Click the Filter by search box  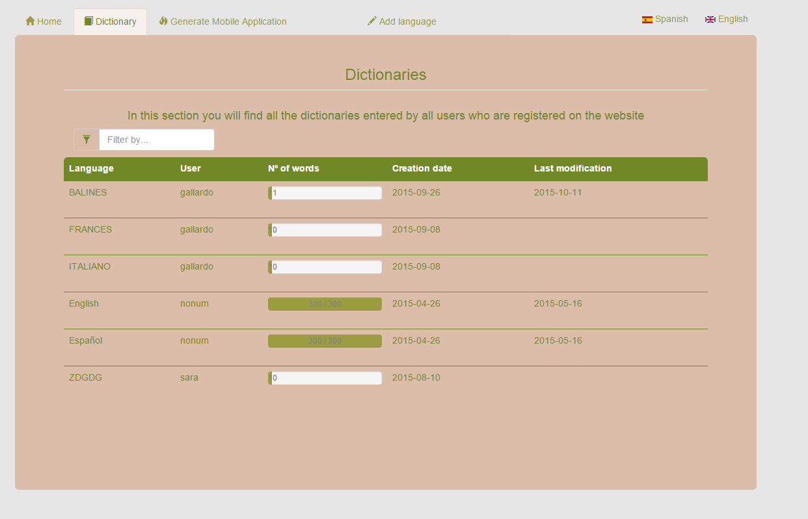[156, 139]
